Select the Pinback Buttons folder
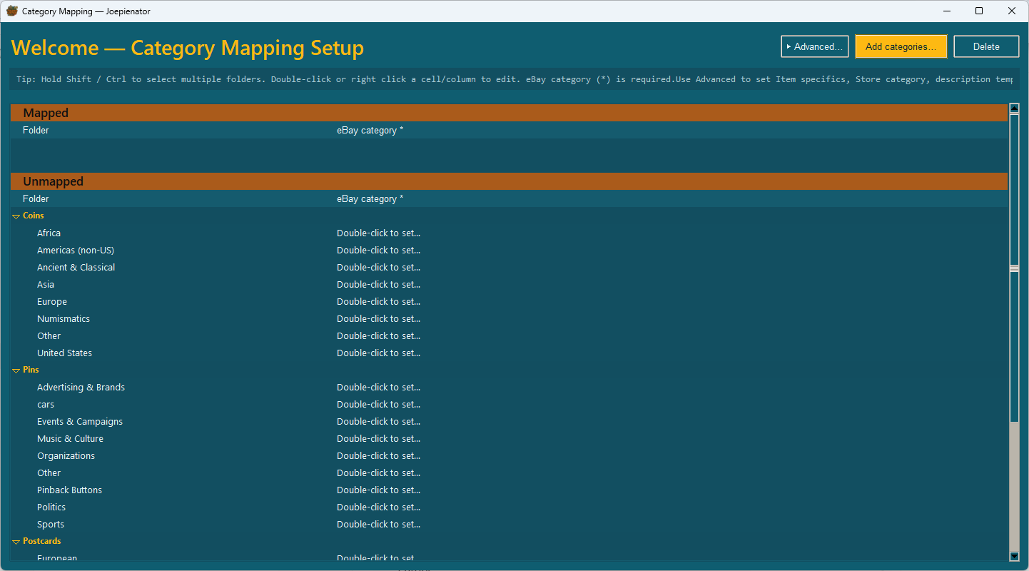Screen dimensions: 1029x571 [69, 490]
